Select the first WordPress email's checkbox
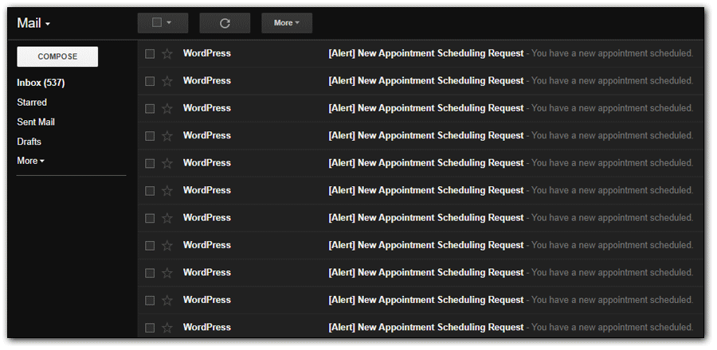 [150, 54]
